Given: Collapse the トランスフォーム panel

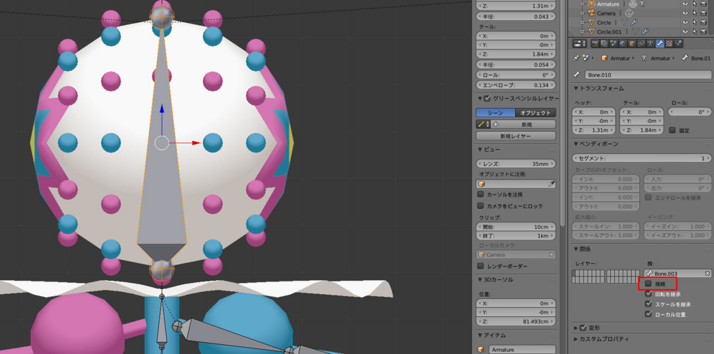Looking at the screenshot, I should (576, 88).
